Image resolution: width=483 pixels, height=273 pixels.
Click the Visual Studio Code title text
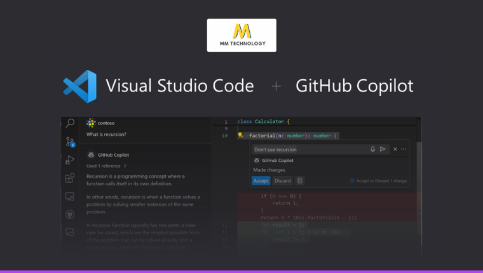coord(180,86)
